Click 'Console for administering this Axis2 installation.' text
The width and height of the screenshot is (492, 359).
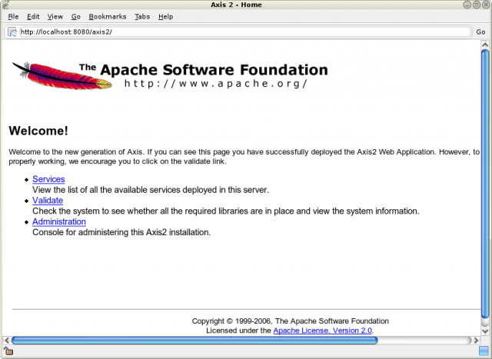[x=121, y=232]
